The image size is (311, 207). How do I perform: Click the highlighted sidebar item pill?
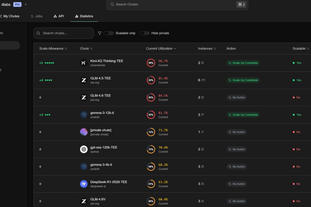(10, 45)
